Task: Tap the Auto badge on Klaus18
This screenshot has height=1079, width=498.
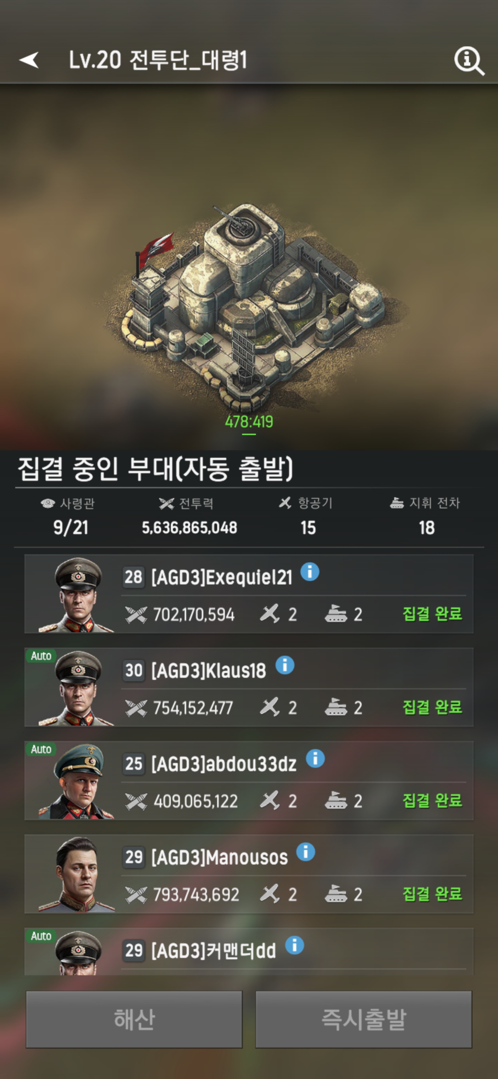Action: [x=41, y=656]
